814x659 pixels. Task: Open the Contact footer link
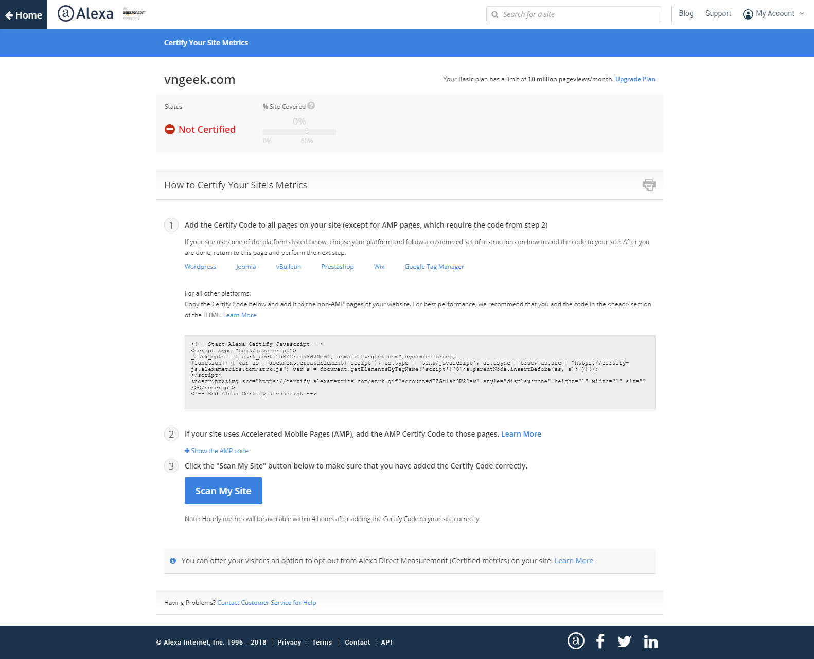point(358,643)
